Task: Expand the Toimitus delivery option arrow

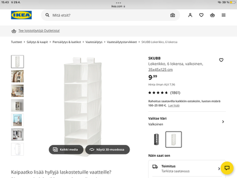Action: tap(219, 169)
